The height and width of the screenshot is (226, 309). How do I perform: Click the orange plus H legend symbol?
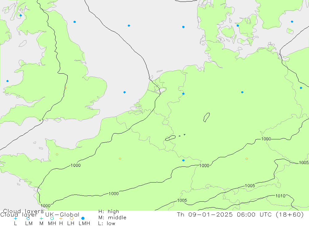click(61, 218)
